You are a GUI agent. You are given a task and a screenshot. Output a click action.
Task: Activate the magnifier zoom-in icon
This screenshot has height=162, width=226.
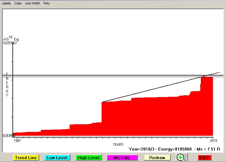click(181, 158)
